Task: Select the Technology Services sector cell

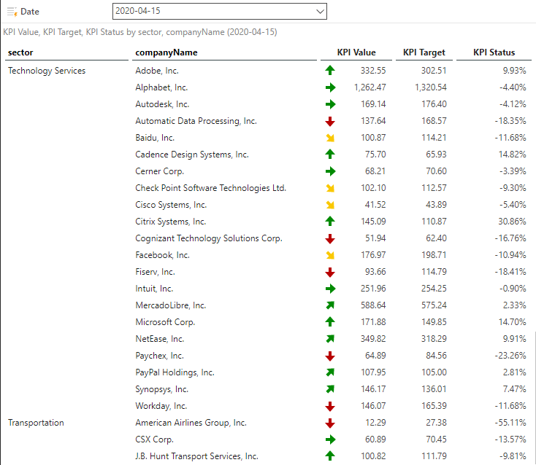Action: (47, 71)
